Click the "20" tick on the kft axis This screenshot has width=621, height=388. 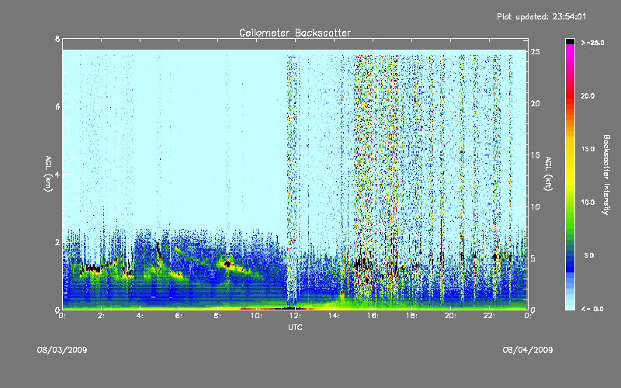tap(536, 103)
